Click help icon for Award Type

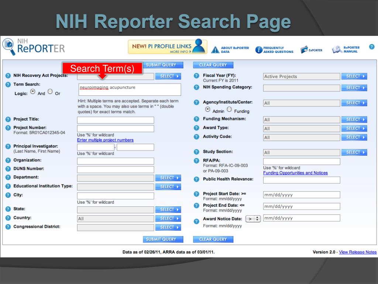pyautogui.click(x=196, y=128)
